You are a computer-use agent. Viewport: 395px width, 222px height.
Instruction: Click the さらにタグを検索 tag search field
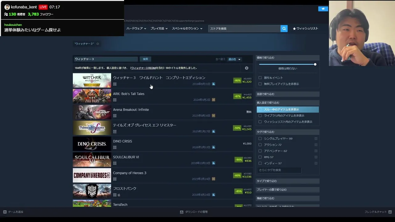pos(279,170)
